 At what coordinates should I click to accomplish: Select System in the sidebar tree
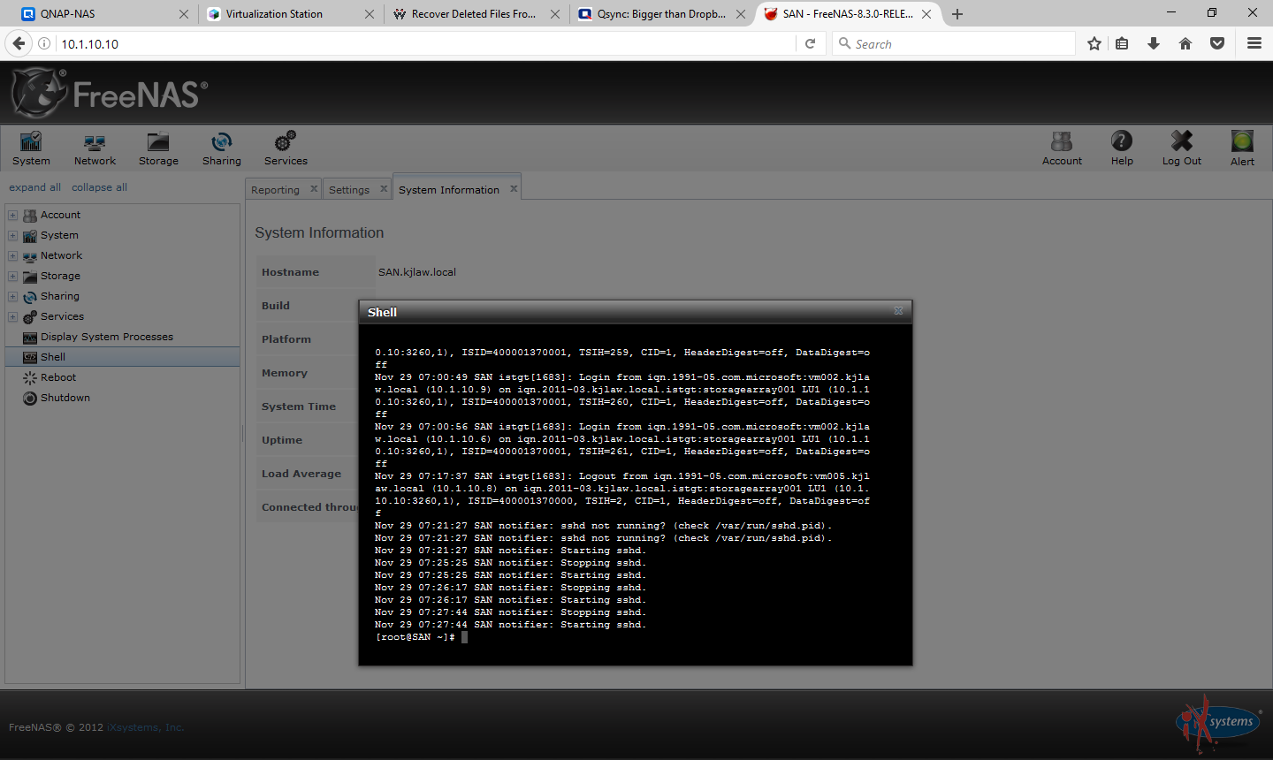tap(59, 235)
